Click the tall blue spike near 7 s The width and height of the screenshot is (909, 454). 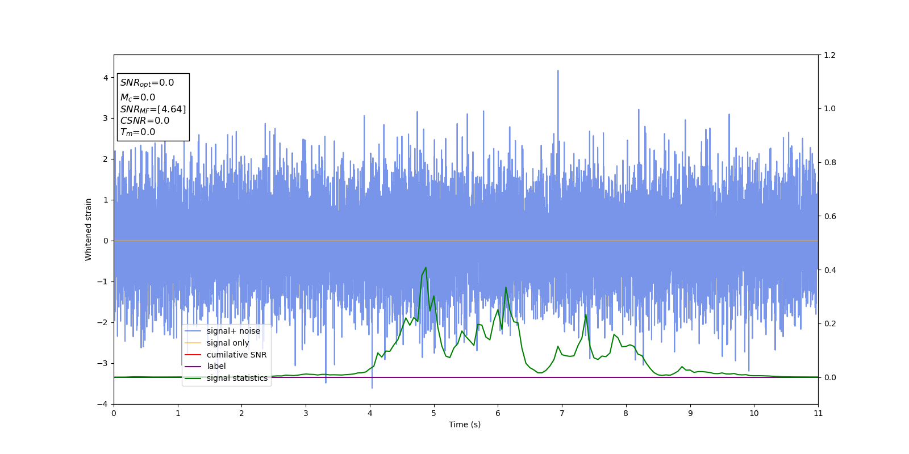point(558,72)
